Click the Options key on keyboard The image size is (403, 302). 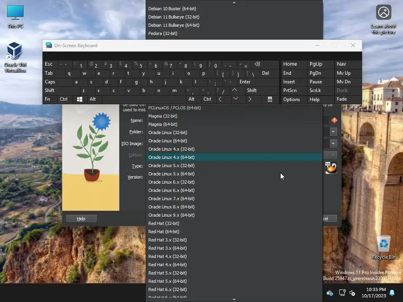tap(294, 99)
